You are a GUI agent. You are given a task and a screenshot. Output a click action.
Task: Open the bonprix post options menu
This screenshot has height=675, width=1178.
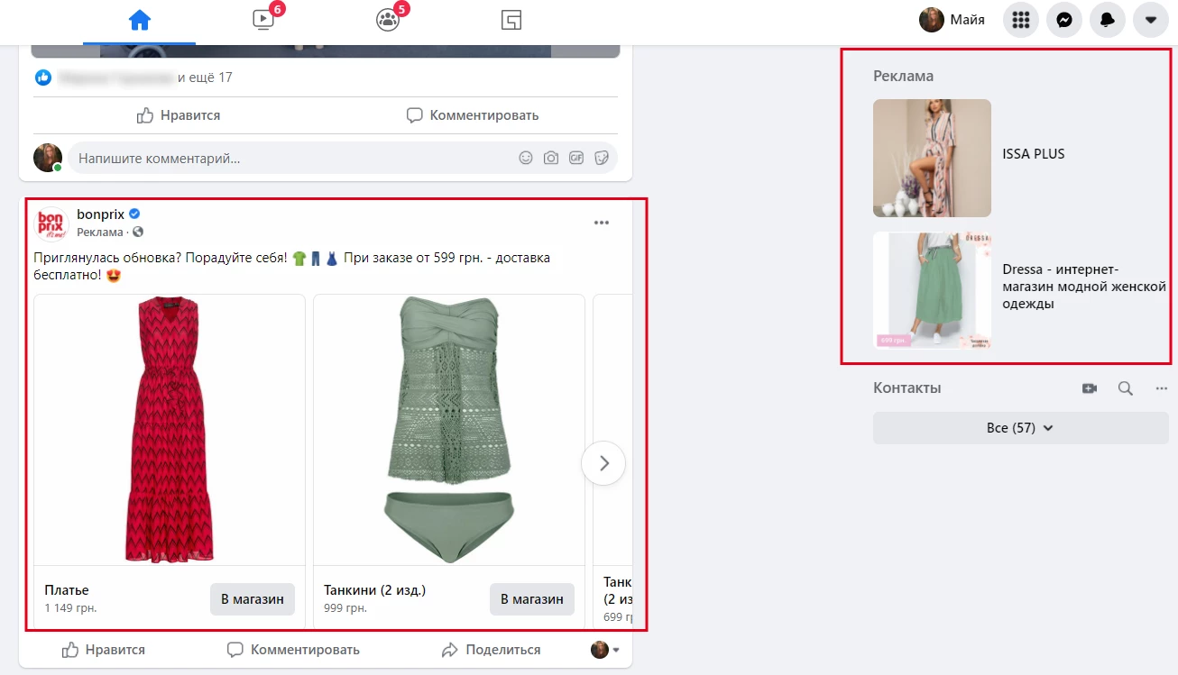tap(601, 223)
